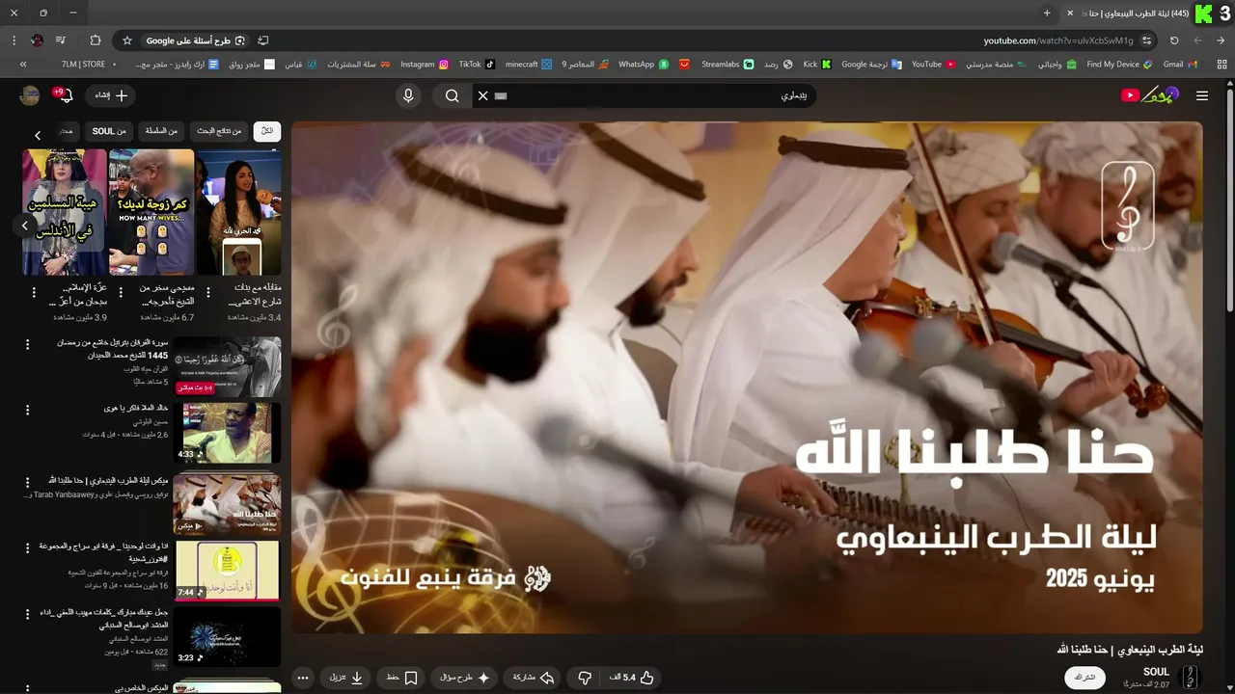Open the YouTube hamburger guide menu
Screen dimensions: 1235x694
point(1201,95)
